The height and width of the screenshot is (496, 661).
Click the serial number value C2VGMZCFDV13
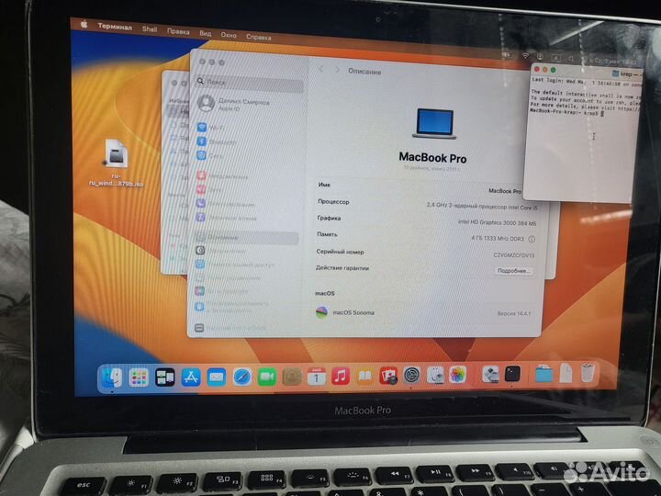click(x=513, y=255)
